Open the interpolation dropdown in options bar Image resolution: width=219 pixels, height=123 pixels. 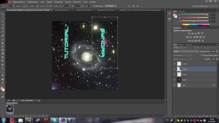click(x=111, y=6)
